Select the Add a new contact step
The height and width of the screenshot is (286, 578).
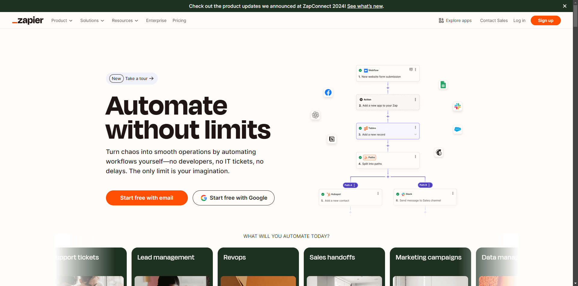pos(350,197)
